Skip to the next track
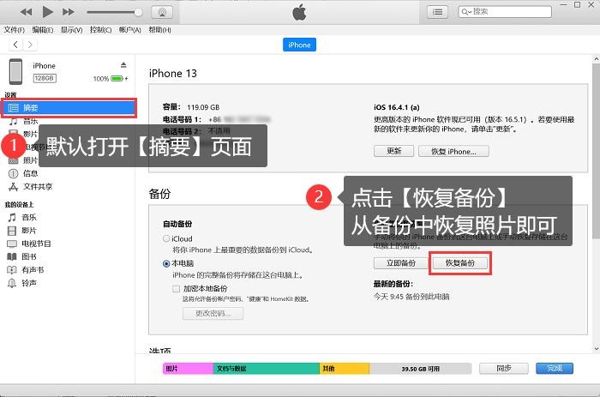Screen dimensions: 600x397 pyautogui.click(x=69, y=11)
